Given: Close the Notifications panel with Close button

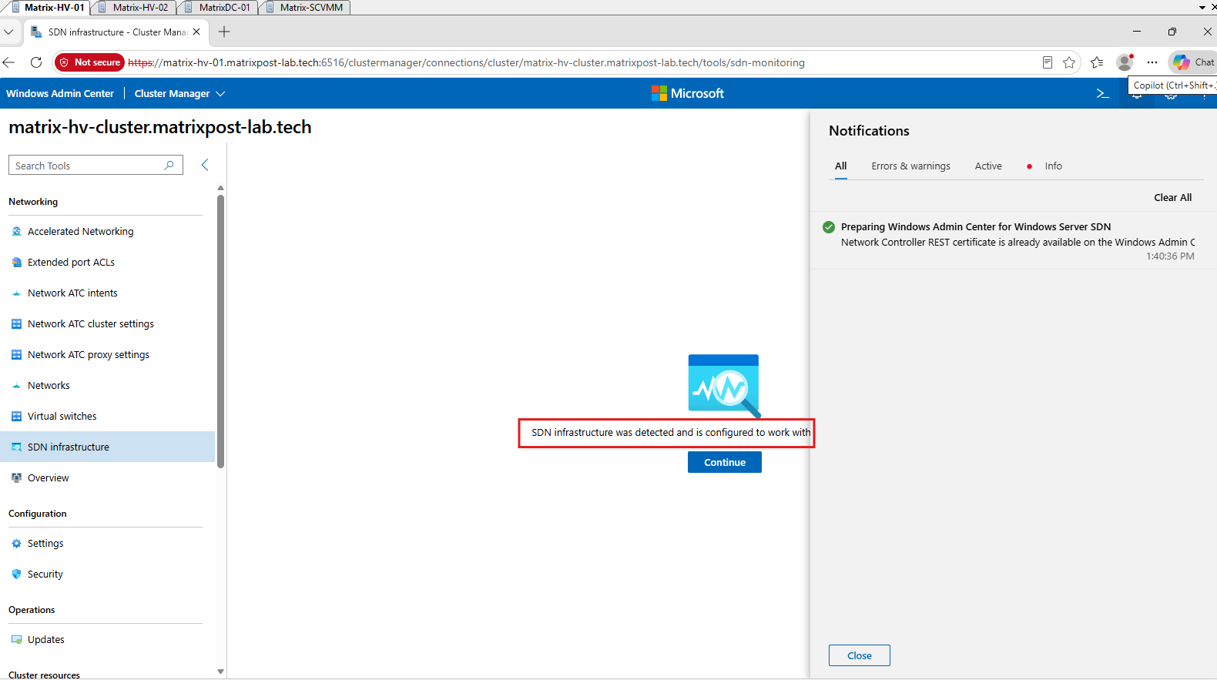Looking at the screenshot, I should click(x=860, y=655).
